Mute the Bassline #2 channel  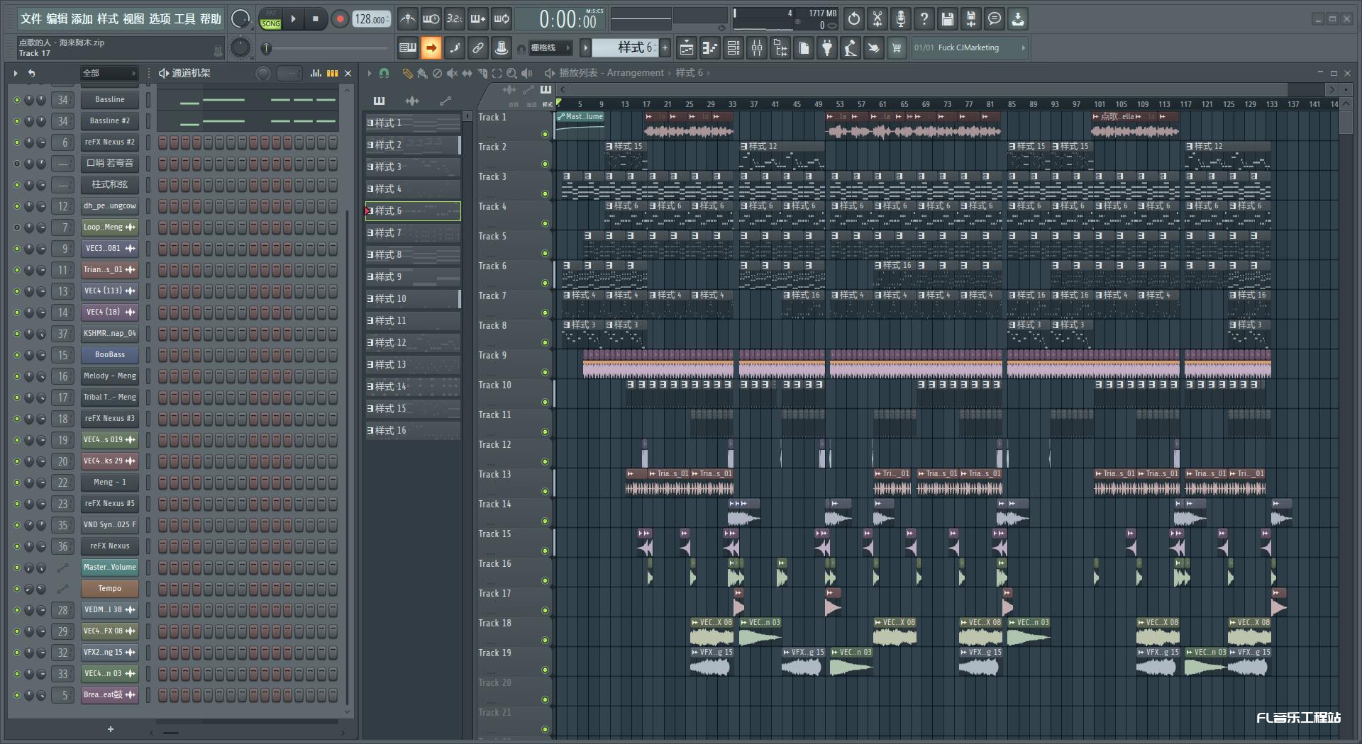[17, 121]
